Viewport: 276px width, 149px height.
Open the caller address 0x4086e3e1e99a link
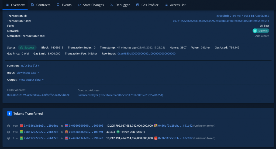point(38,95)
